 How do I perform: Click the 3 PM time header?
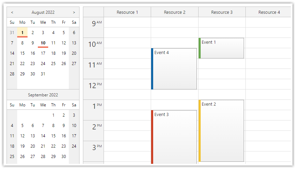[93, 151]
